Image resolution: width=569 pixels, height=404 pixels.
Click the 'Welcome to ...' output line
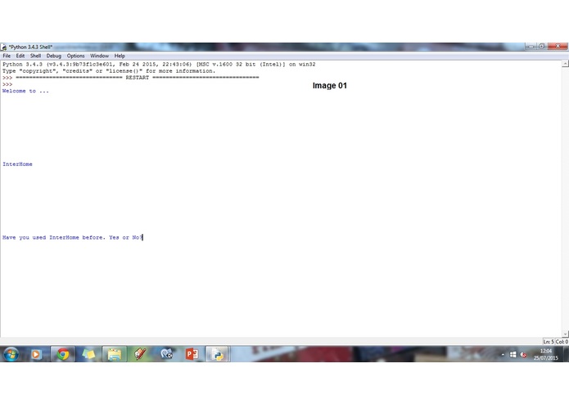pyautogui.click(x=25, y=91)
